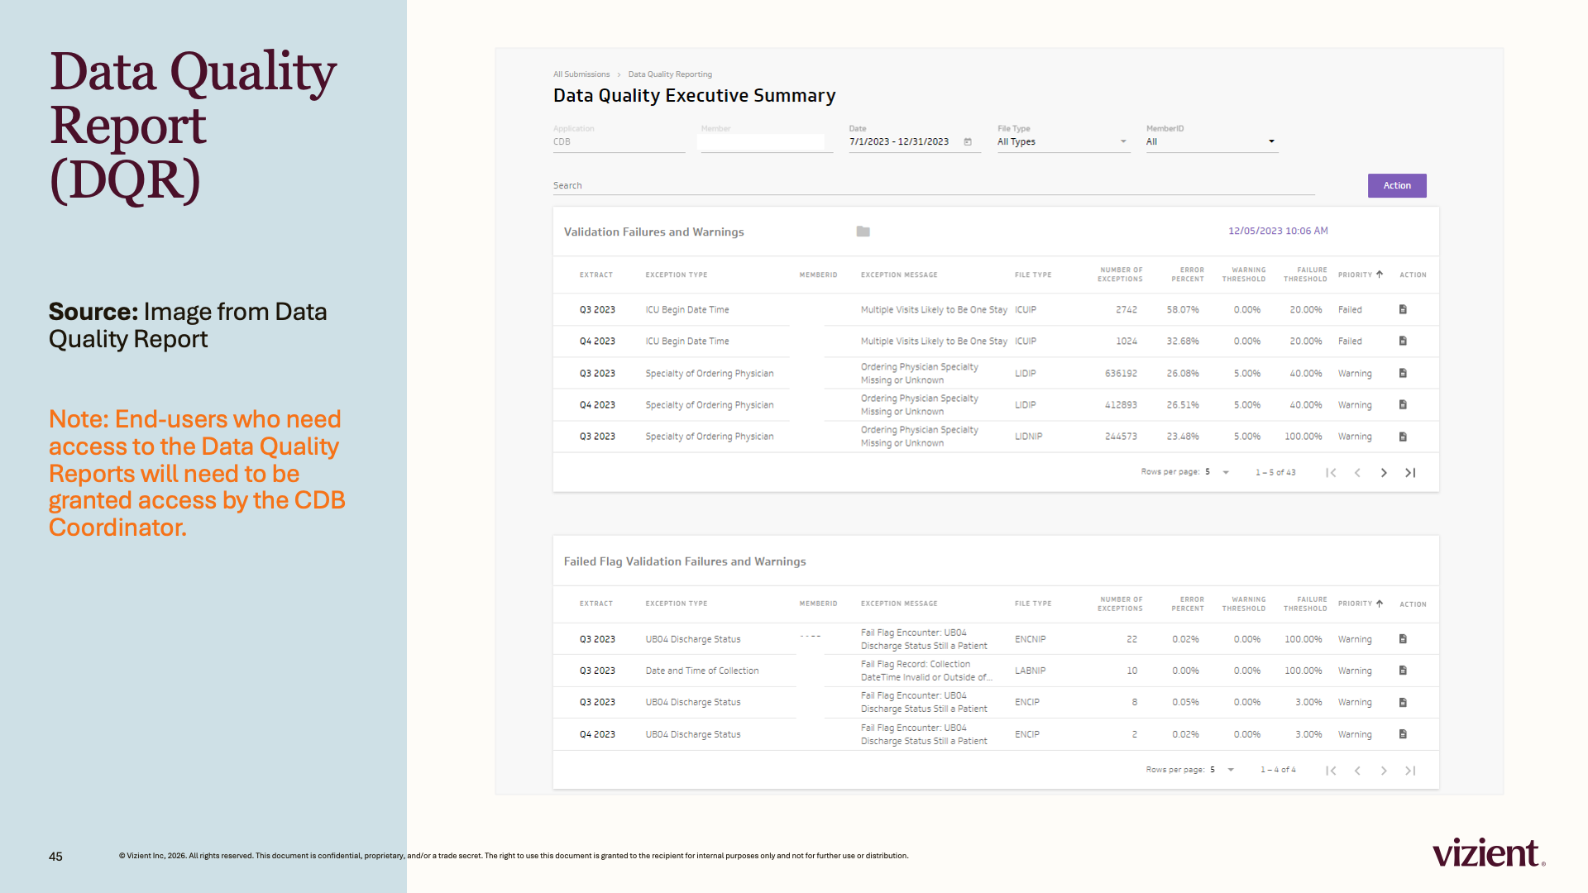Click the 12/05/2023 10:06 AM timestamp
This screenshot has width=1588, height=893.
[x=1278, y=232]
